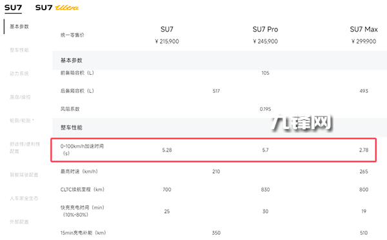This screenshot has width=387, height=240.
Task: Select the fast charge time value 30
Action: click(265, 212)
